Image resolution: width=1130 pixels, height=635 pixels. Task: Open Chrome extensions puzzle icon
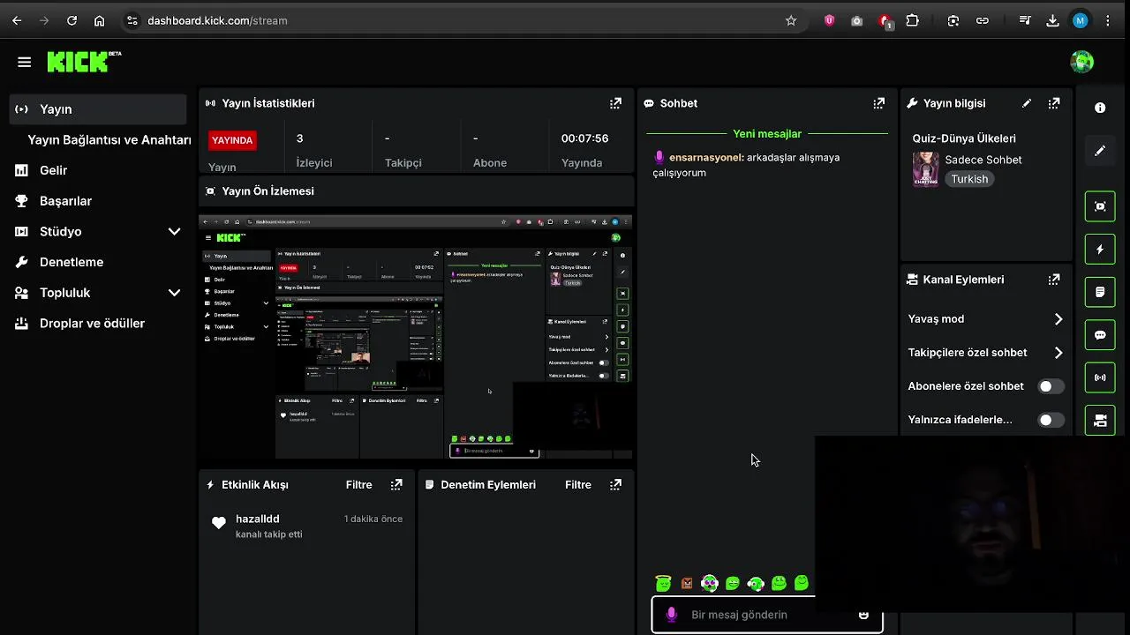(x=913, y=20)
